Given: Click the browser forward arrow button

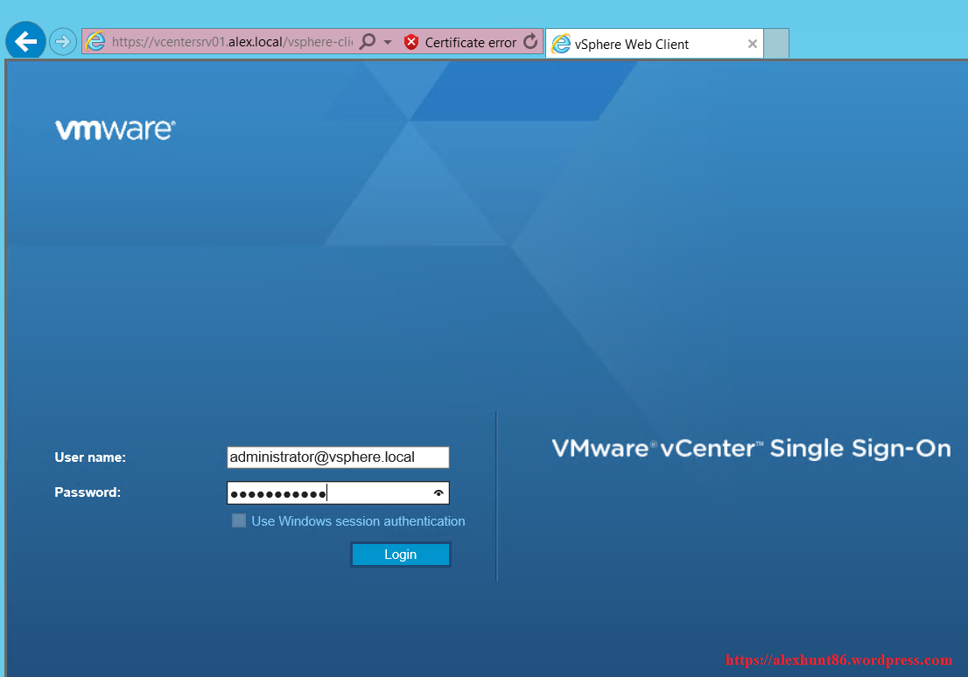Looking at the screenshot, I should (62, 42).
